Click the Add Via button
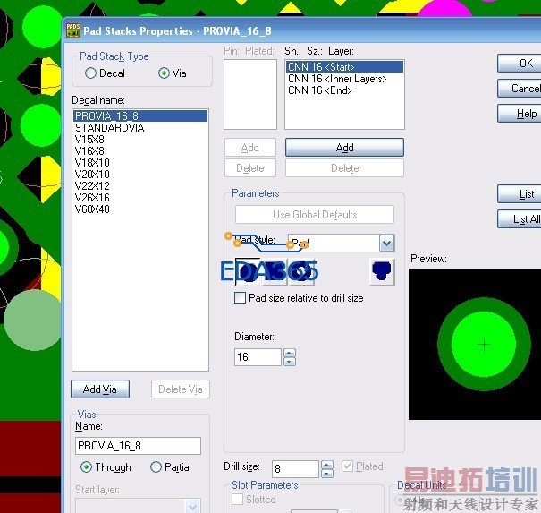The width and height of the screenshot is (541, 513). click(100, 389)
